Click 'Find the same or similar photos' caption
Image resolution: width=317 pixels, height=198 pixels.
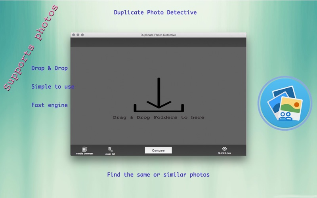click(x=158, y=175)
